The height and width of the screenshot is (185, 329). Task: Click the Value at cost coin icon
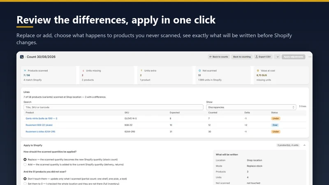(258, 71)
